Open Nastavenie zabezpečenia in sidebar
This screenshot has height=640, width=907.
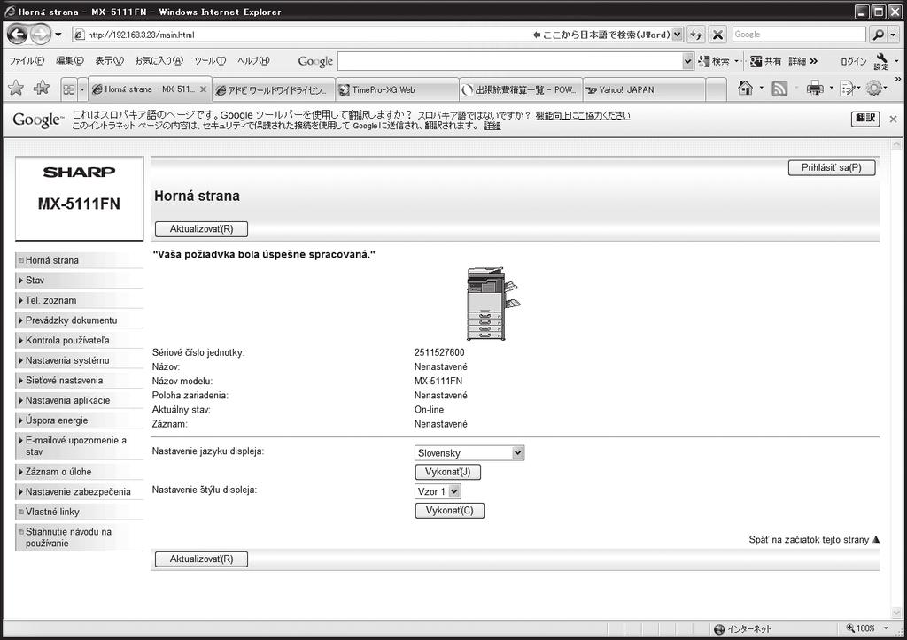point(79,492)
